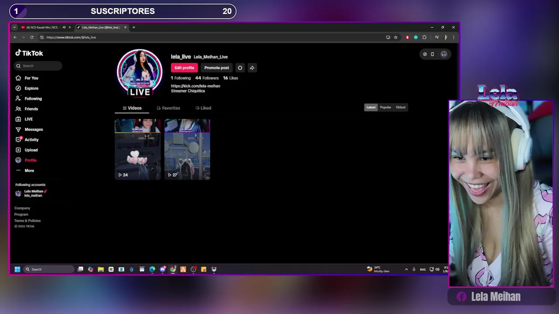The width and height of the screenshot is (559, 314).
Task: Click the Edit profile button
Action: 184,68
